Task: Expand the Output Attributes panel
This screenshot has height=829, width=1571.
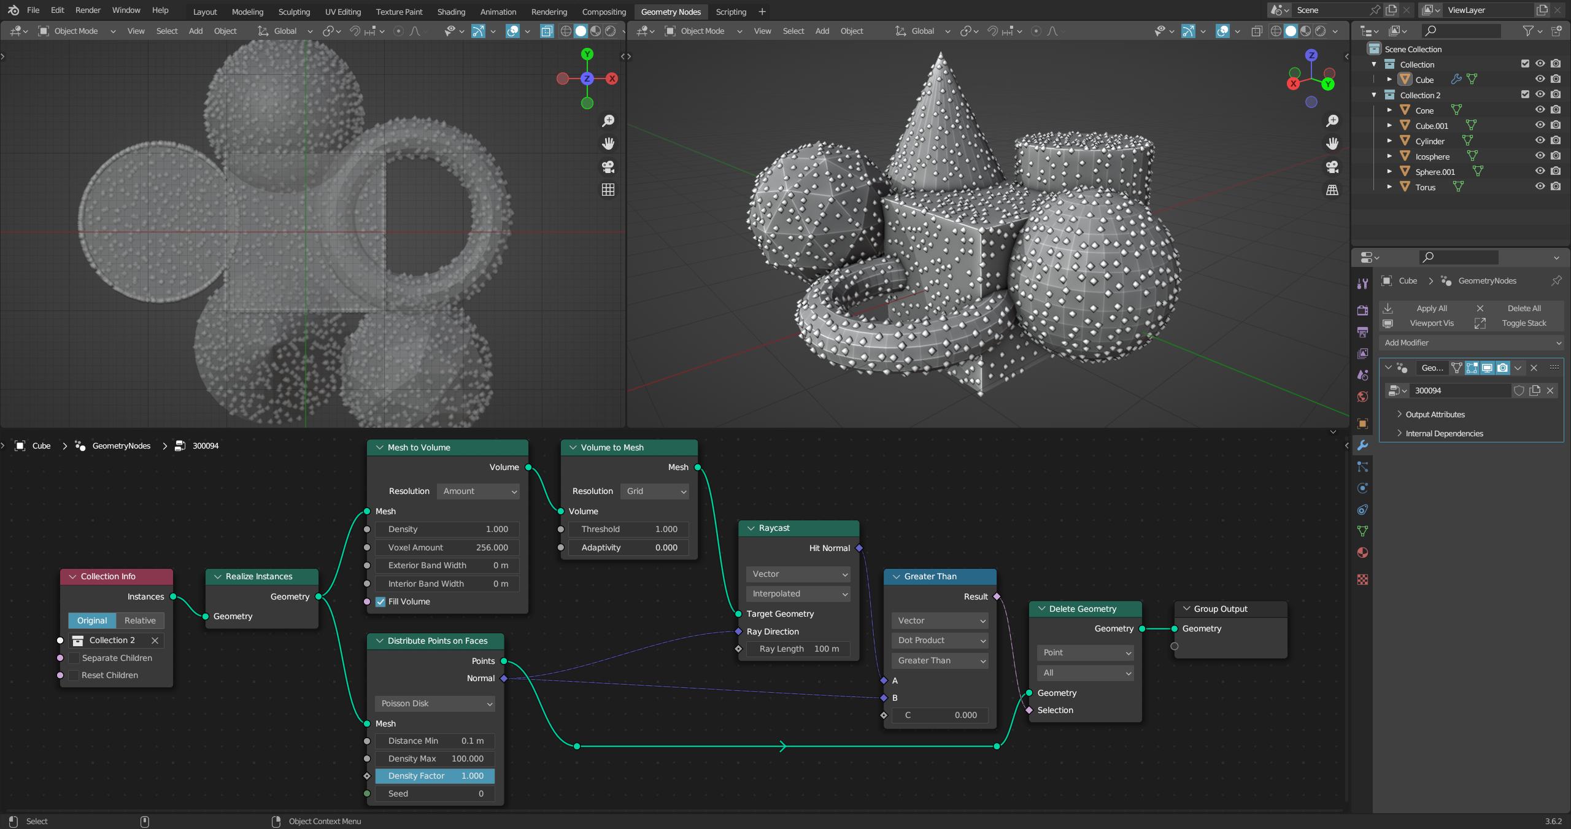Action: click(x=1435, y=414)
